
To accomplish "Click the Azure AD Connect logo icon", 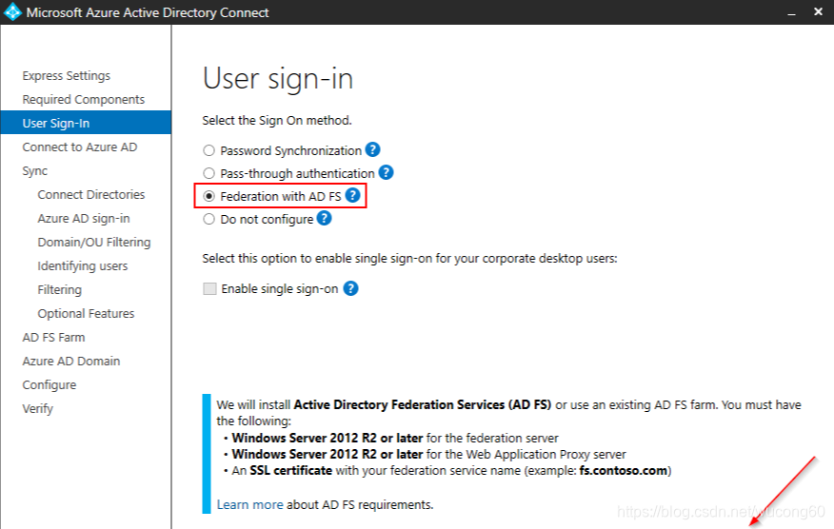I will [x=12, y=12].
